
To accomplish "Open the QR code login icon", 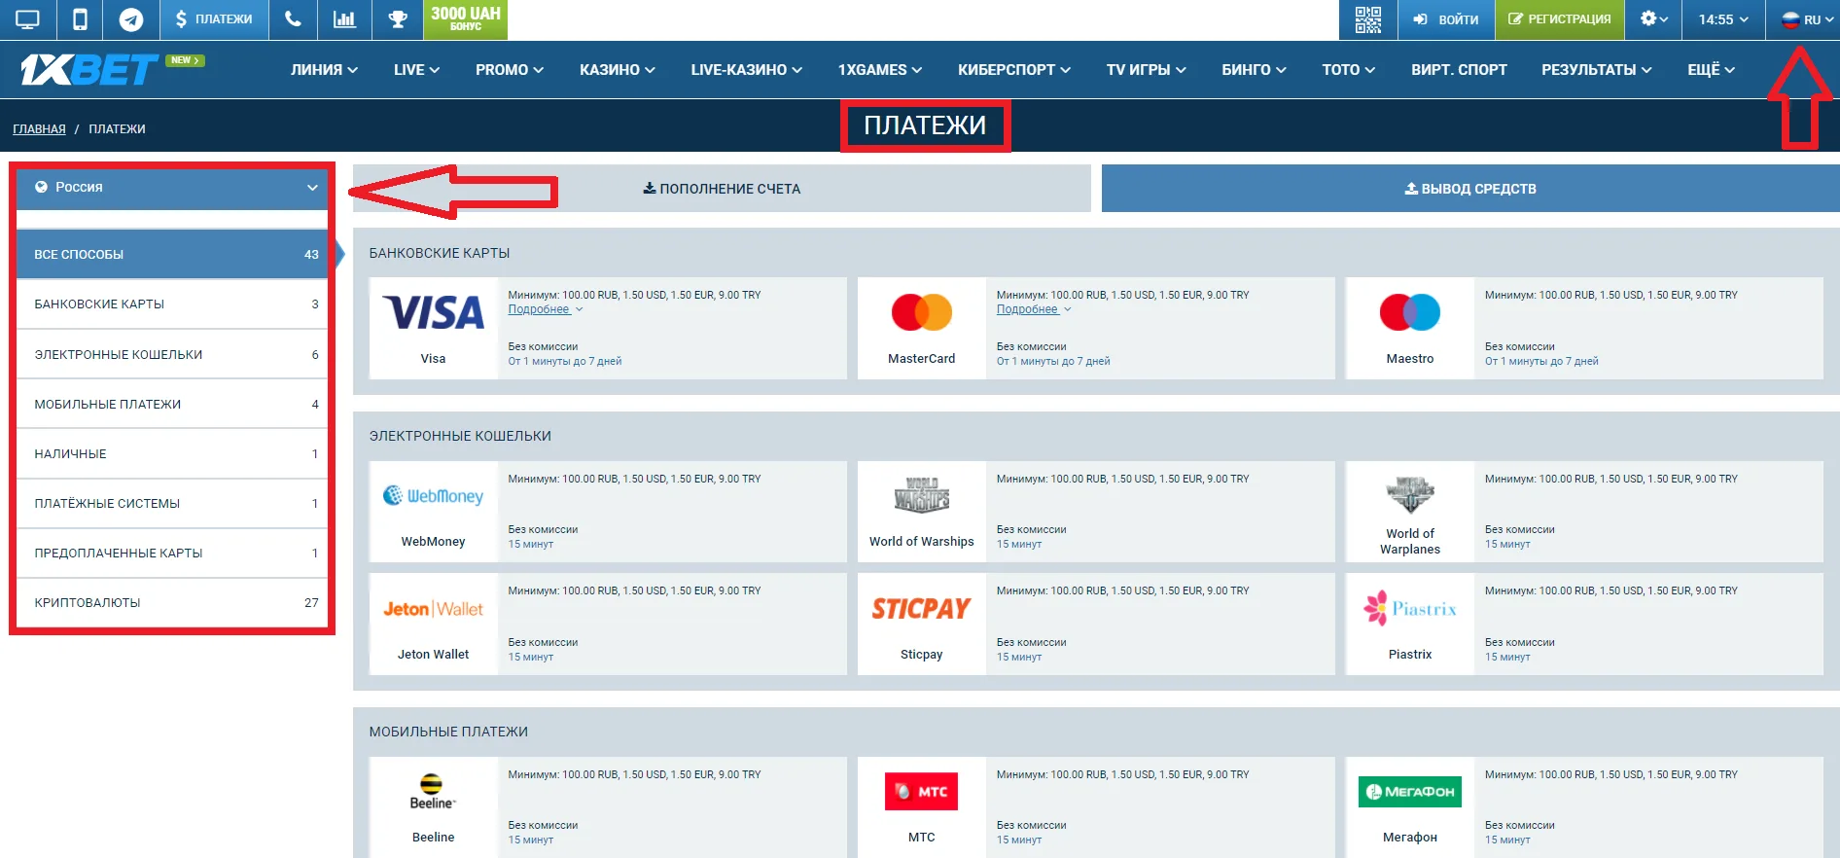I will click(1368, 19).
